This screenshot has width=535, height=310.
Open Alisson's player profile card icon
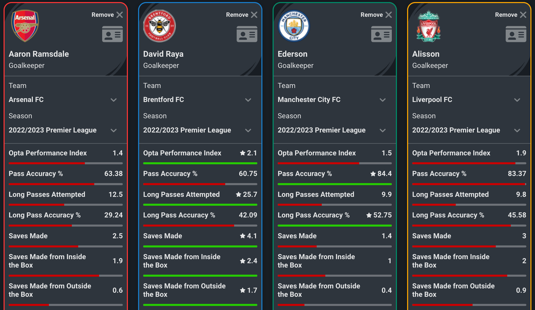click(x=516, y=34)
